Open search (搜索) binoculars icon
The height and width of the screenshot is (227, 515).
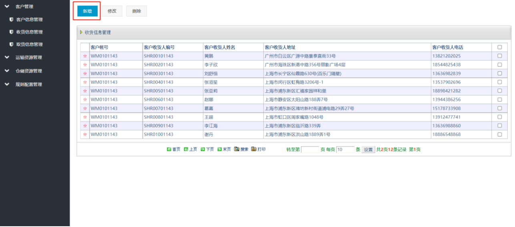[x=236, y=149]
